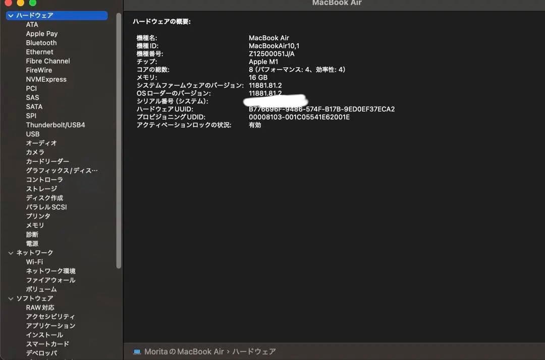Screen dimensions: 545x360
Task: Show NVMExpress hardware information
Action: click(46, 79)
